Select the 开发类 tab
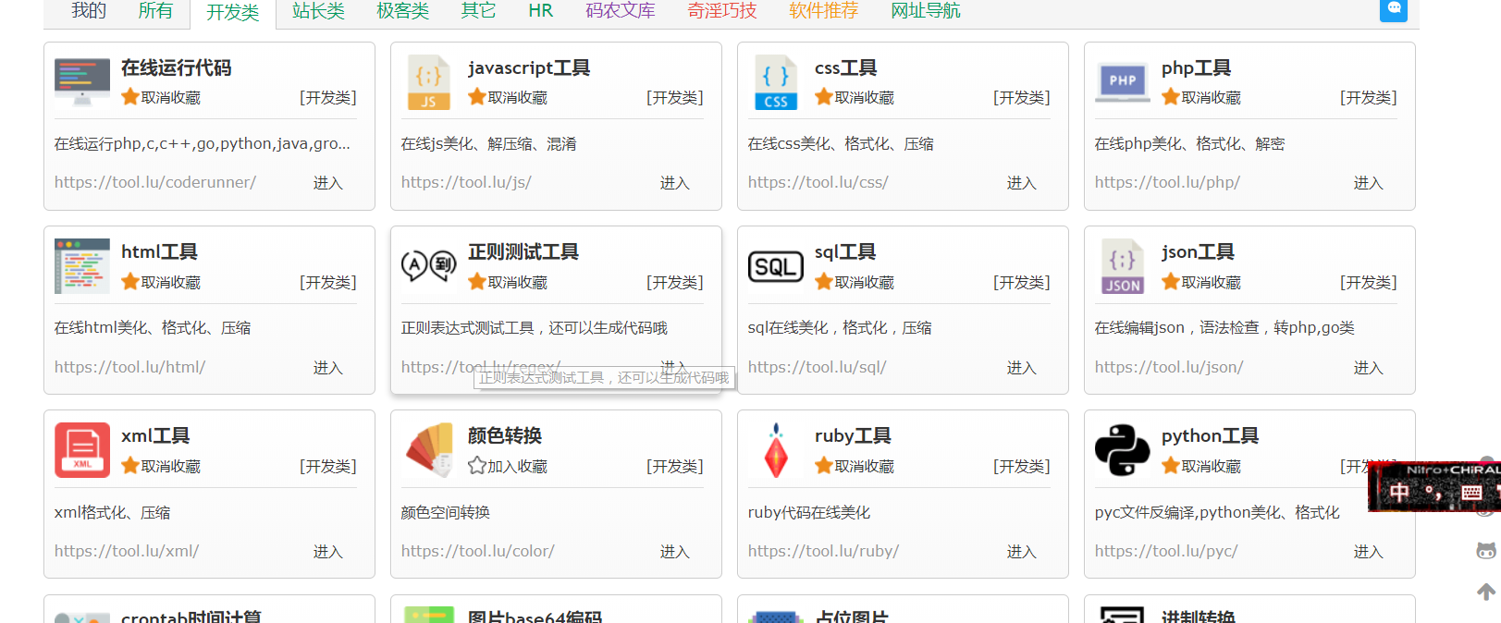Image resolution: width=1501 pixels, height=623 pixels. pyautogui.click(x=232, y=12)
